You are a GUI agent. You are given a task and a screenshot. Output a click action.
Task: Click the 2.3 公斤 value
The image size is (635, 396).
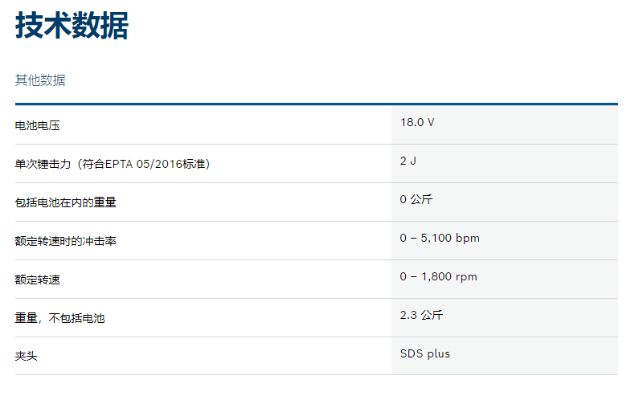click(421, 315)
